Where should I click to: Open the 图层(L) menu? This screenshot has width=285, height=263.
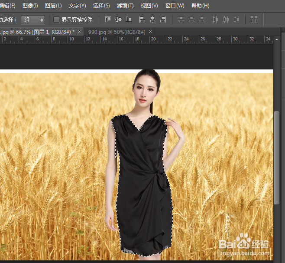(x=53, y=6)
